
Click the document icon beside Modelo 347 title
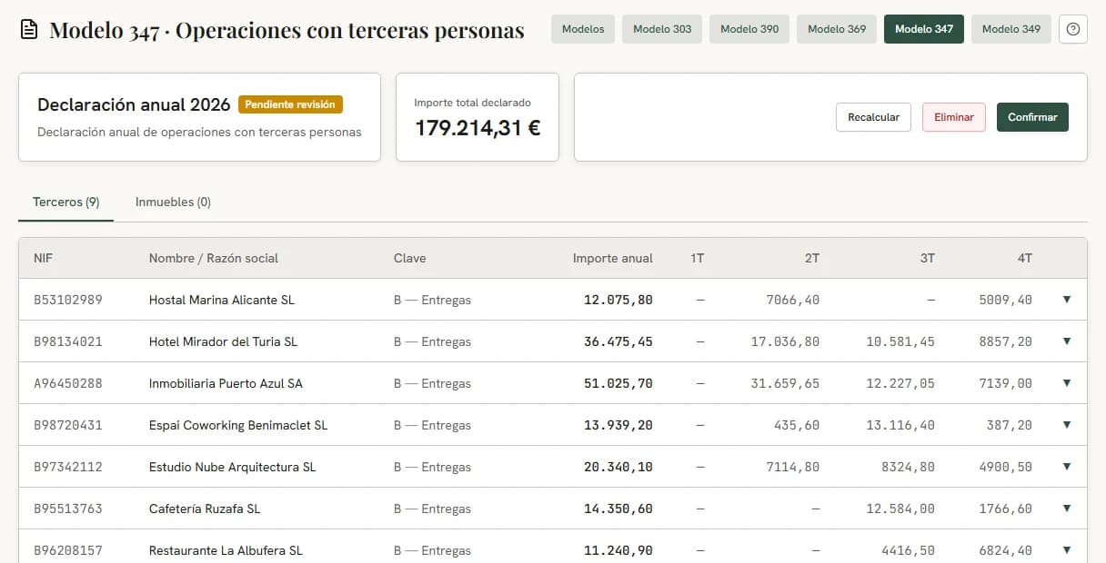29,30
